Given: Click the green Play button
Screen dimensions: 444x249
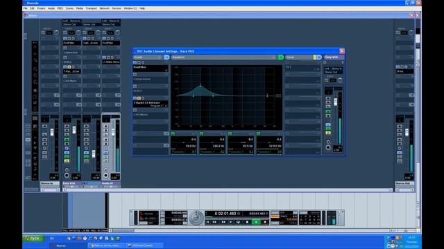Looking at the screenshot, I should (x=256, y=222).
